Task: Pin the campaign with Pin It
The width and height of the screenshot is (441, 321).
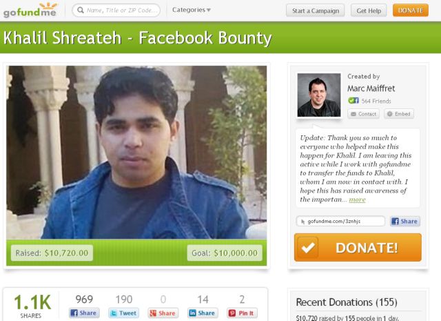Action: click(x=242, y=313)
